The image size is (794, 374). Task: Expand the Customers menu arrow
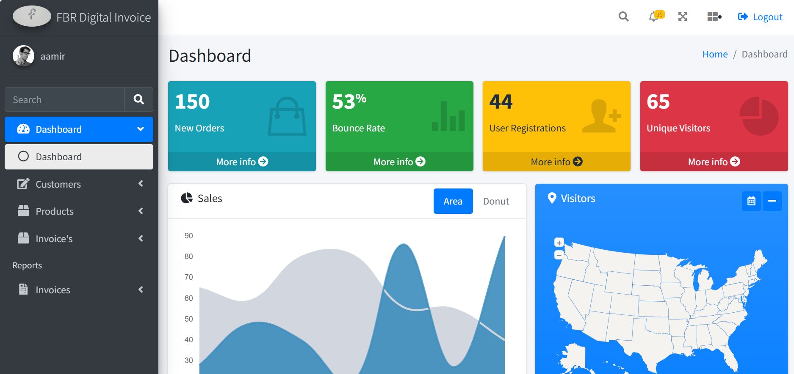(x=141, y=183)
